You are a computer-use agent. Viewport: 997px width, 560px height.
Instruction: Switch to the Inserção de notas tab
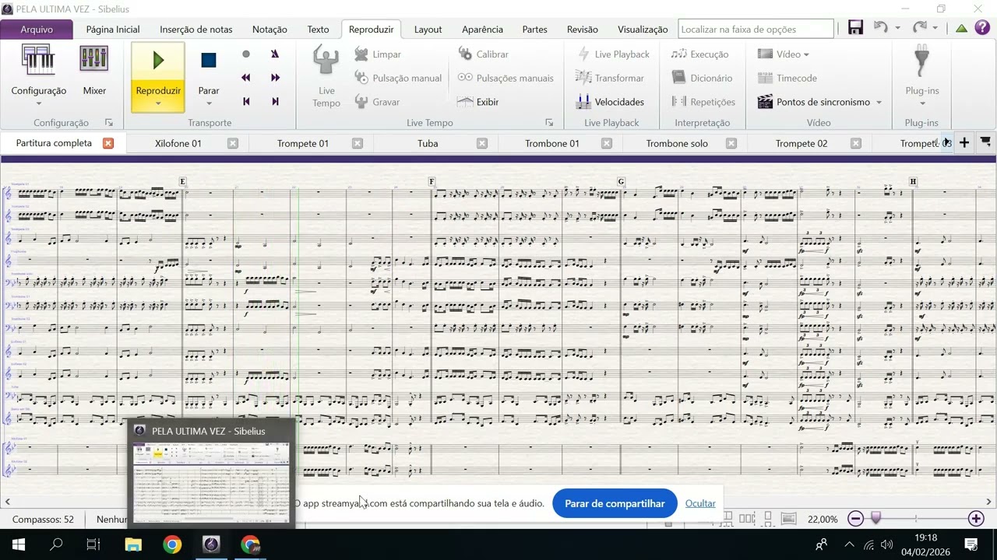tap(196, 29)
